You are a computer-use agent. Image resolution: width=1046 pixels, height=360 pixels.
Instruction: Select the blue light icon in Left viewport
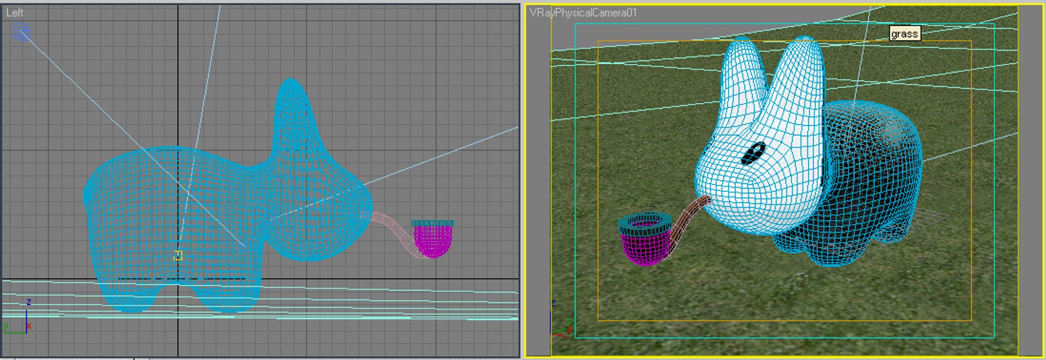pyautogui.click(x=21, y=32)
